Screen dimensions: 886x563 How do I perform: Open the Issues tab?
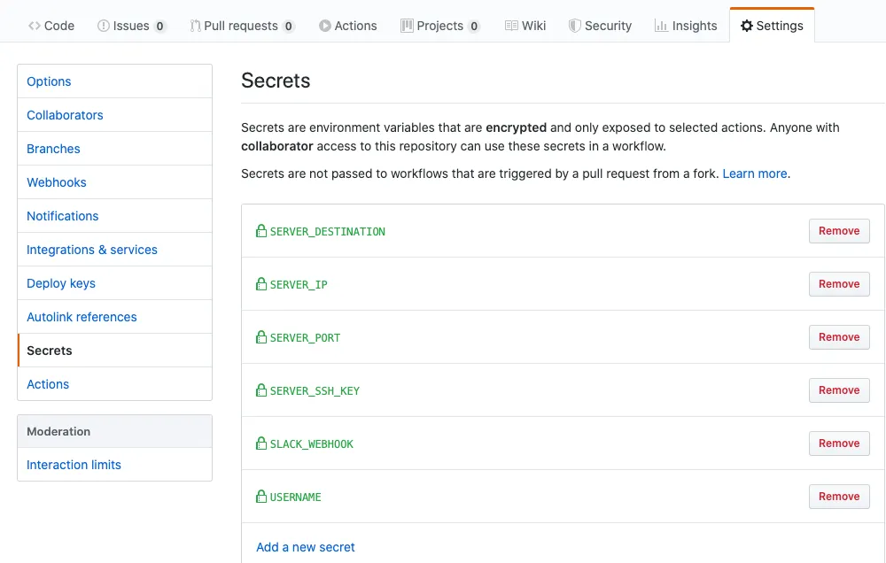tap(131, 26)
